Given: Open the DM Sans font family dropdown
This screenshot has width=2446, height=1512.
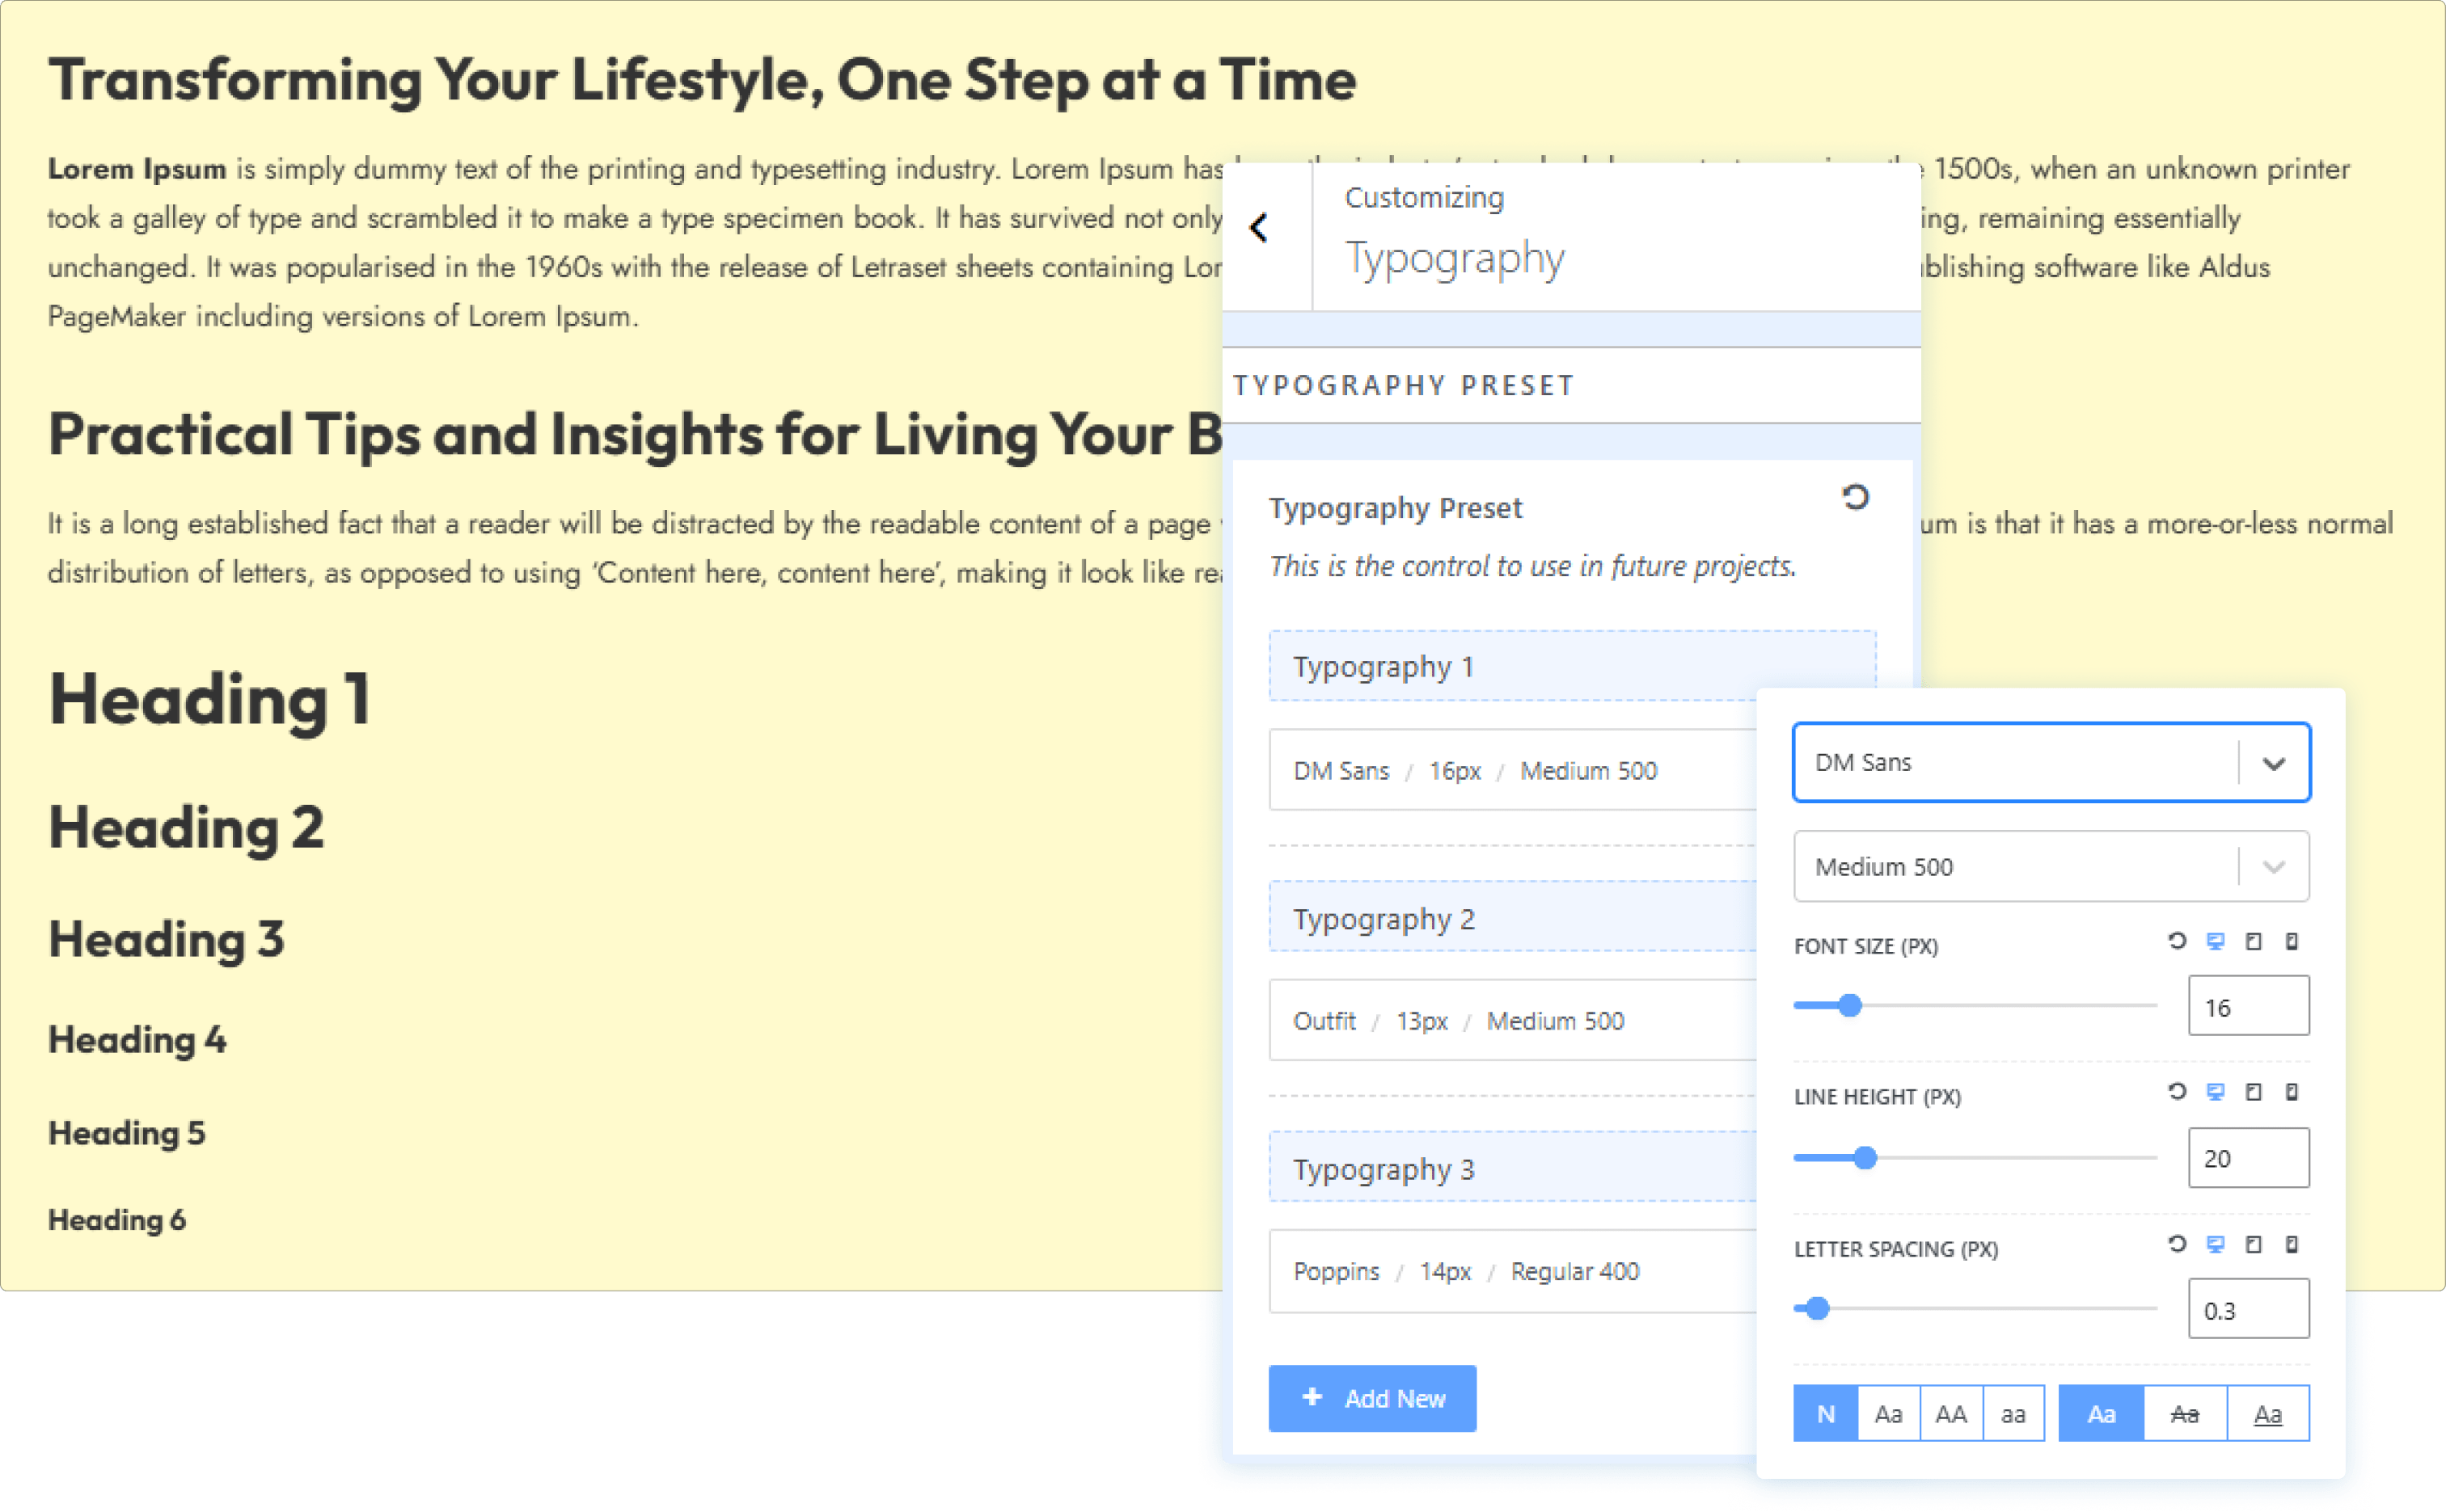Looking at the screenshot, I should pos(2051,762).
